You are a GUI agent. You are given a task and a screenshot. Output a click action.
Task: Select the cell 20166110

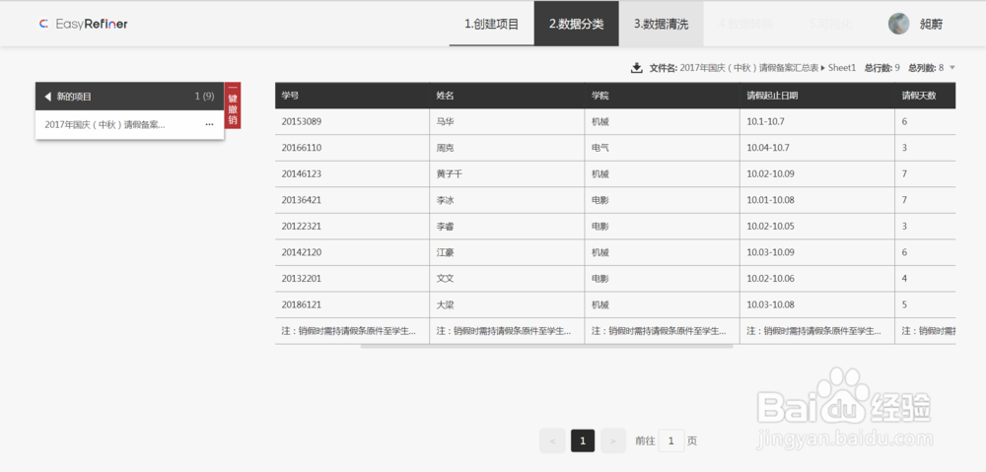click(352, 148)
